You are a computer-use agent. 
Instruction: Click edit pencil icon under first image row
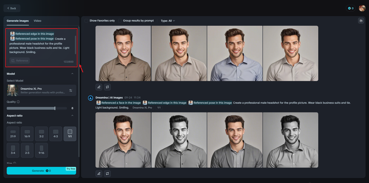click(99, 87)
